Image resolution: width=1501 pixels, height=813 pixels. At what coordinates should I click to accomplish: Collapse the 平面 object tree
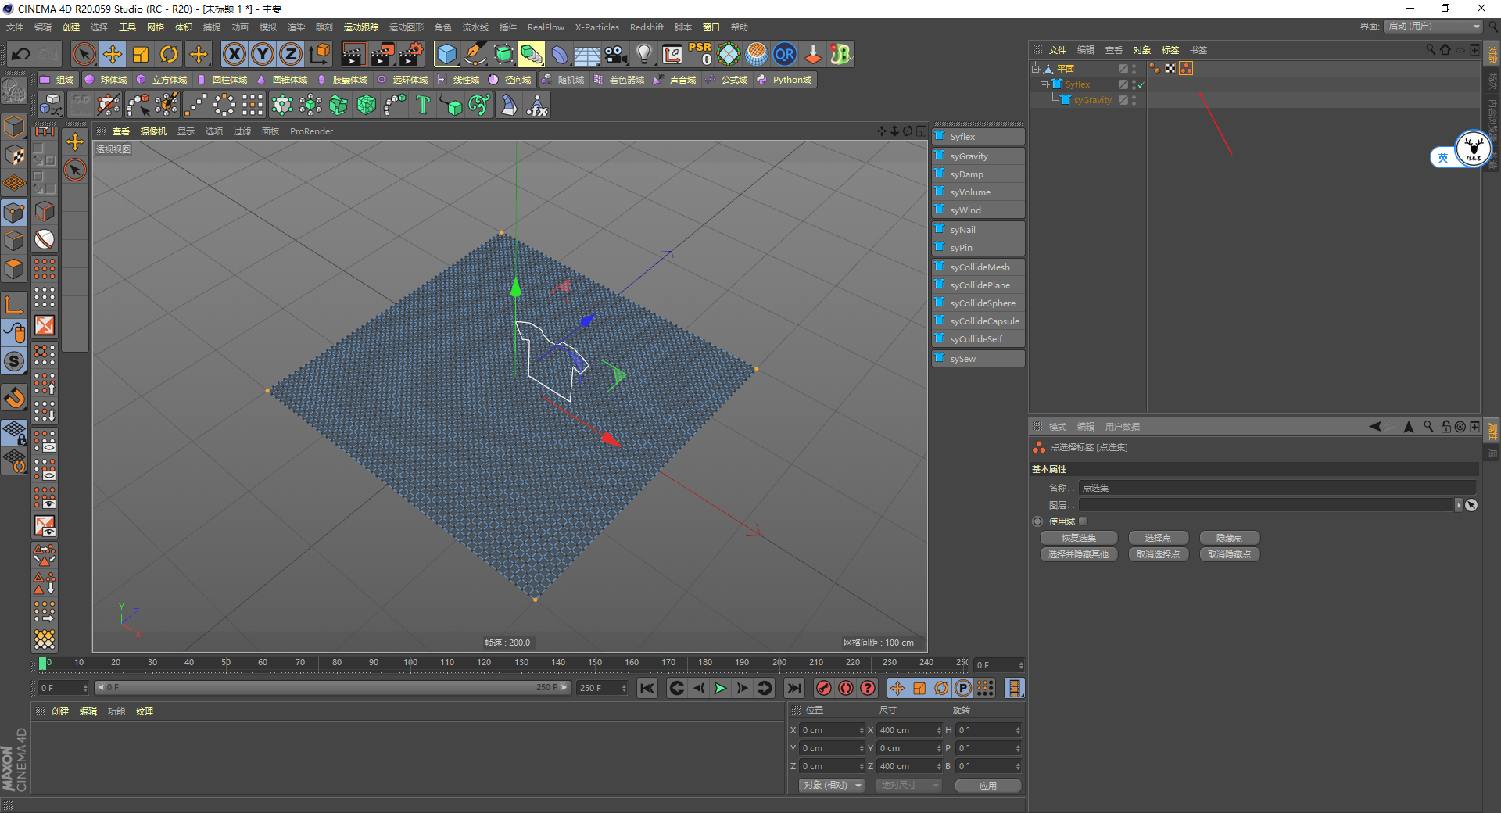point(1035,69)
